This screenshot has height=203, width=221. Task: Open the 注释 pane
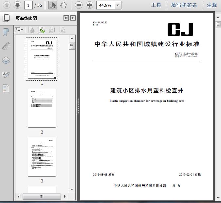[x=212, y=5]
